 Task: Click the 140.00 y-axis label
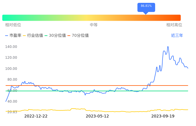coord(11,46)
